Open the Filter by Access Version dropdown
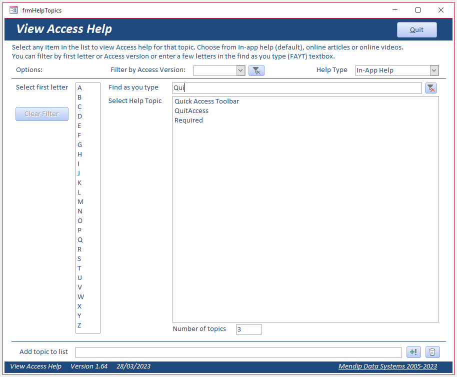The height and width of the screenshot is (377, 457). [x=240, y=70]
